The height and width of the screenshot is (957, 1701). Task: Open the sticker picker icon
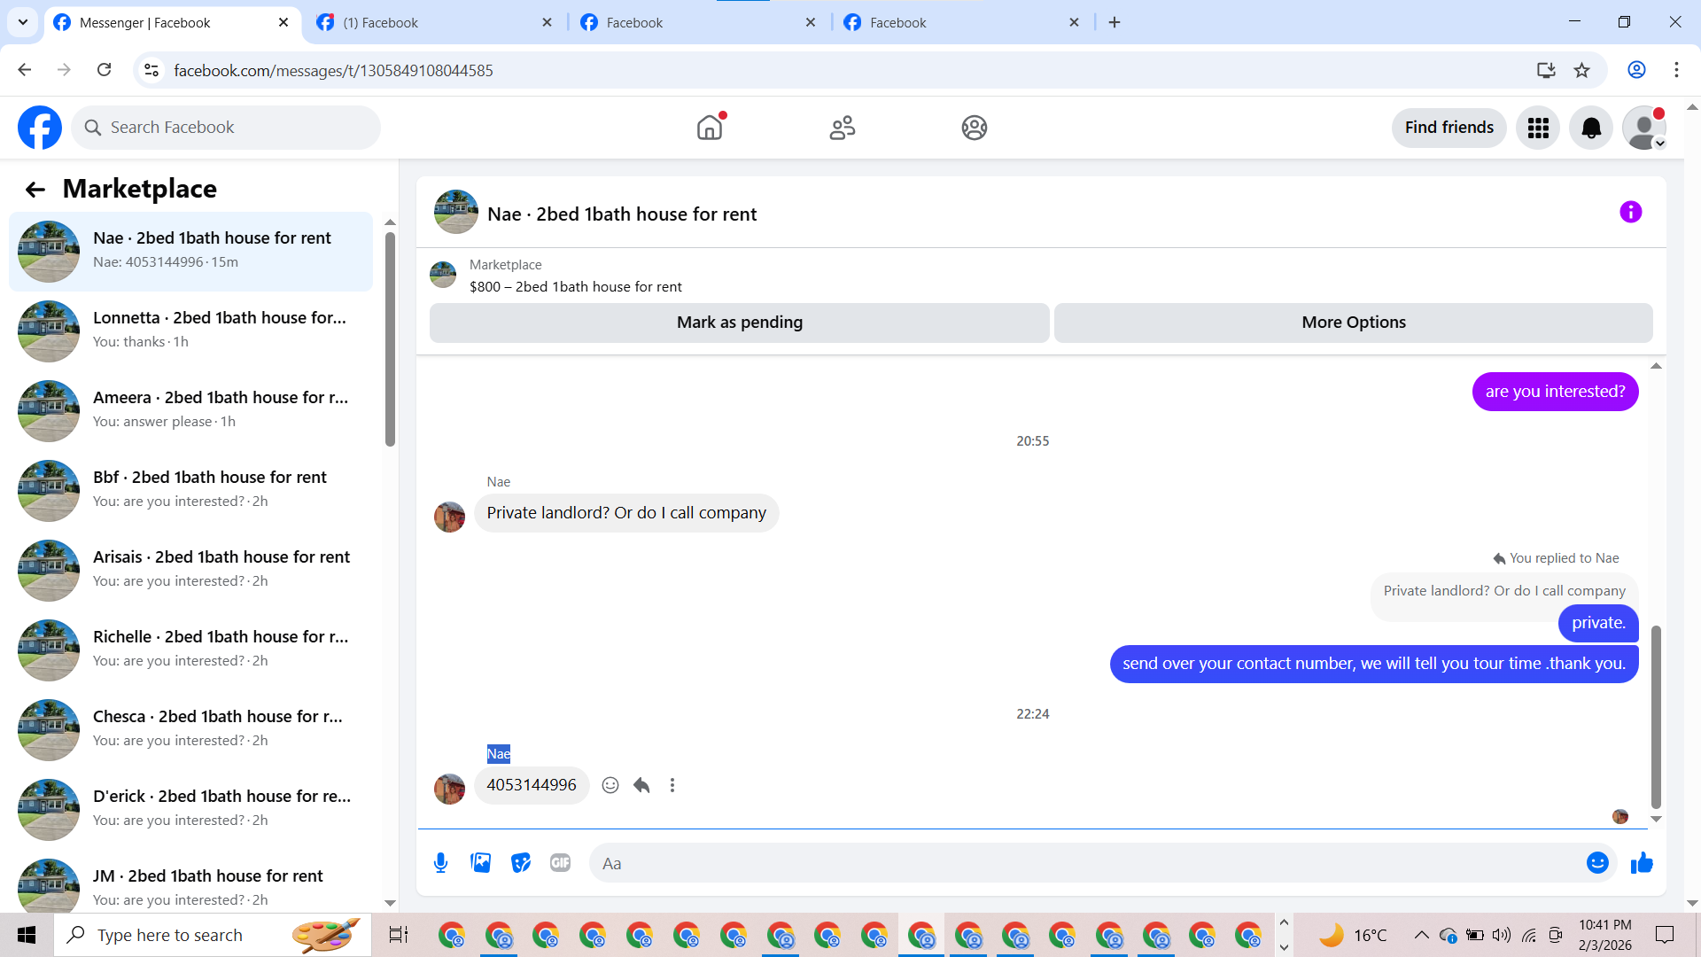point(521,863)
